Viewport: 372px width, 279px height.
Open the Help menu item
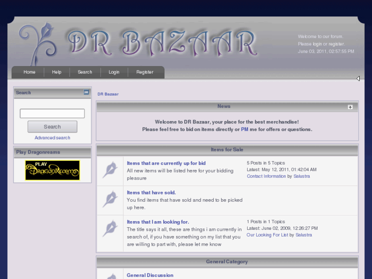[57, 72]
